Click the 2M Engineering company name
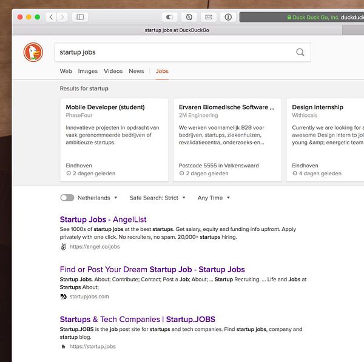This screenshot has width=364, height=362. 198,115
